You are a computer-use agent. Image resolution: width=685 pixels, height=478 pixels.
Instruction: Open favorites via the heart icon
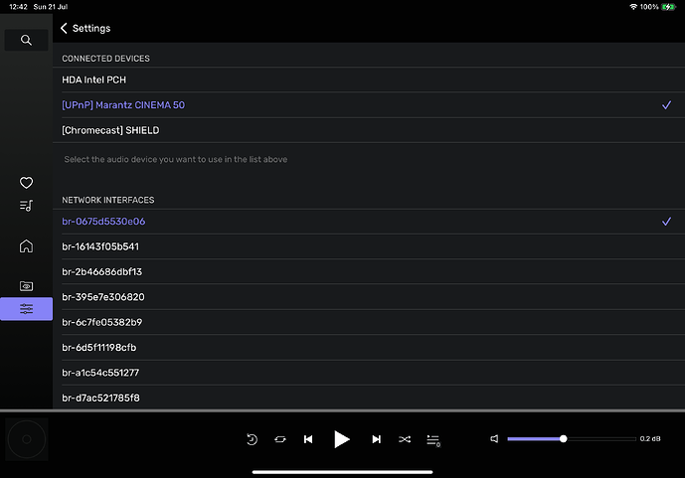coord(26,183)
